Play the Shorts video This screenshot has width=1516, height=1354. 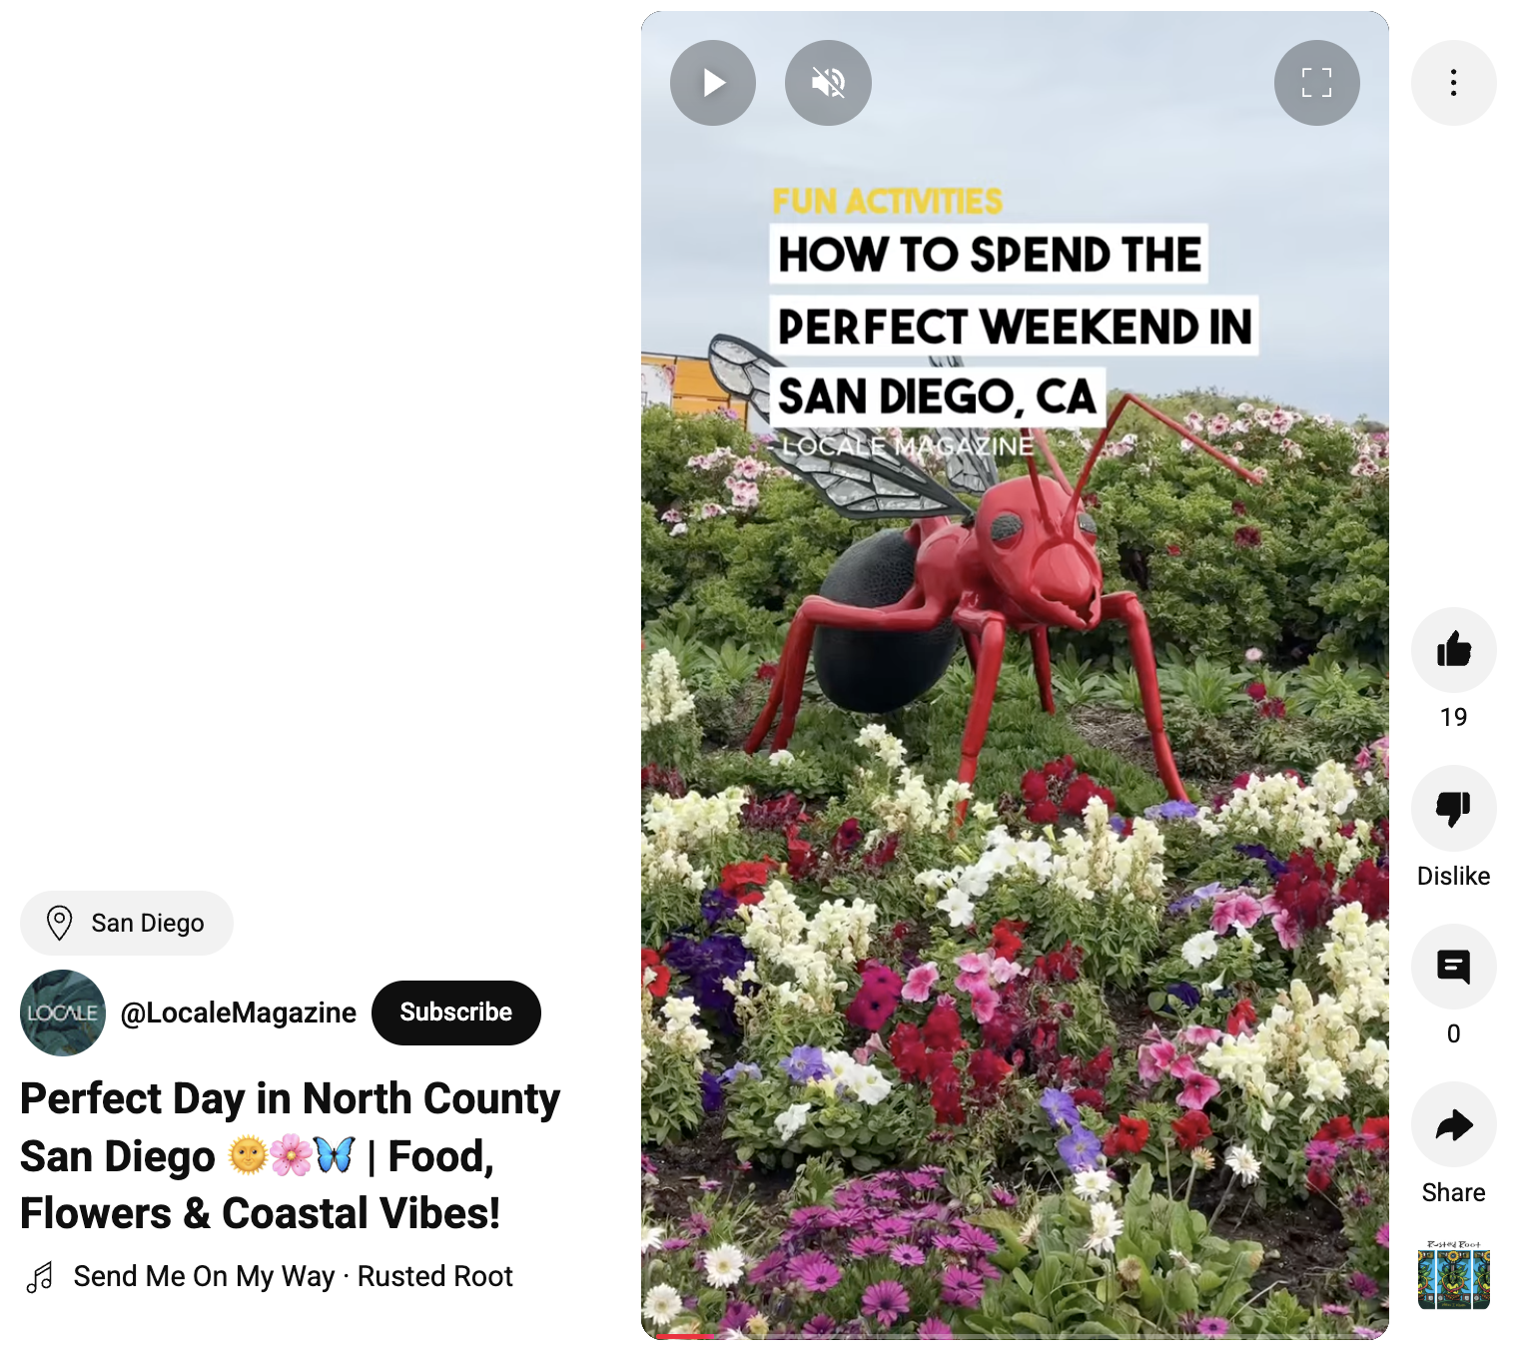[x=713, y=83]
